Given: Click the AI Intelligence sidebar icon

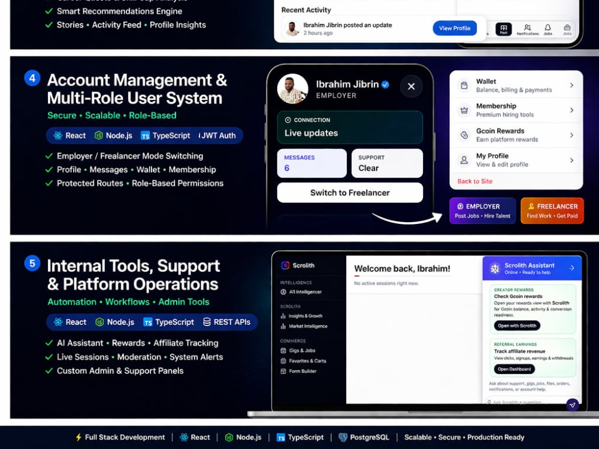Looking at the screenshot, I should tap(283, 292).
